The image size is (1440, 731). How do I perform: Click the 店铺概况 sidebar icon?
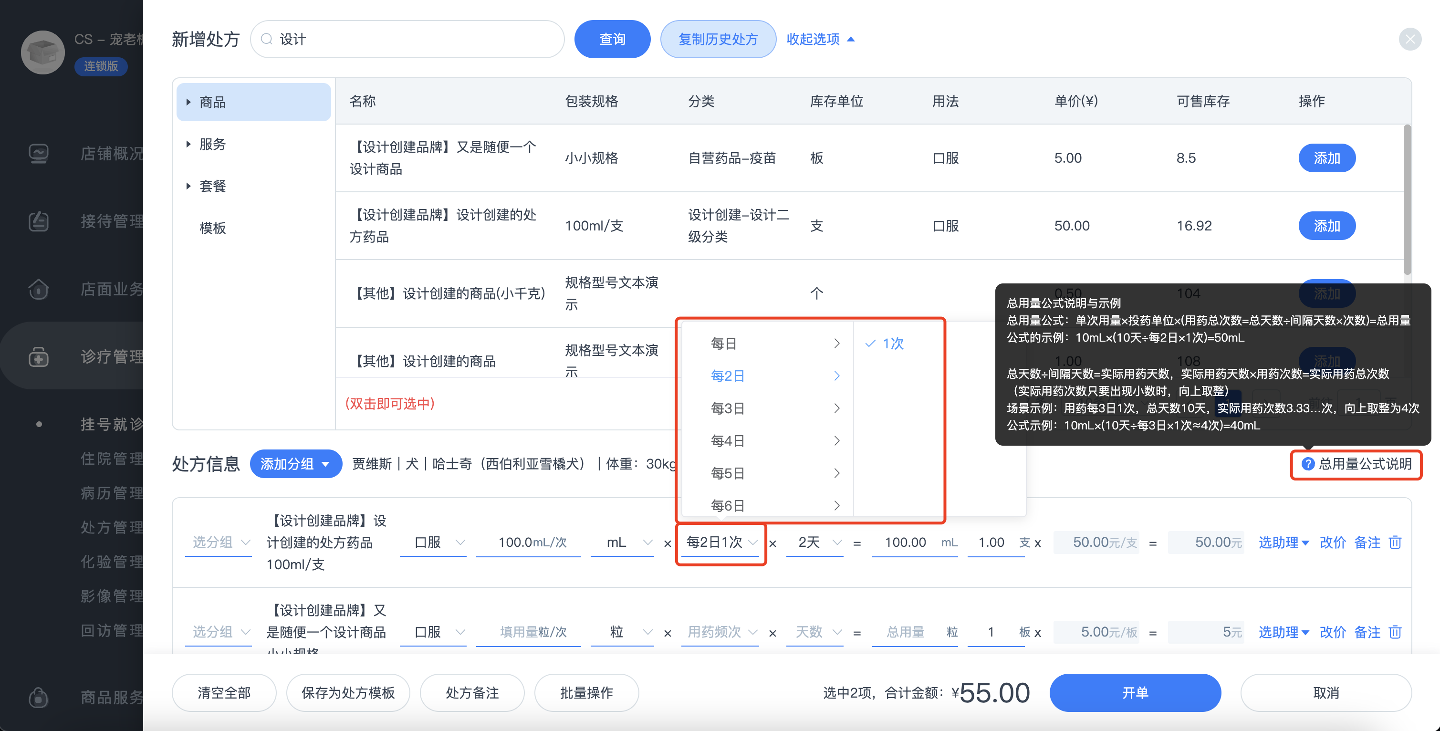[x=39, y=153]
